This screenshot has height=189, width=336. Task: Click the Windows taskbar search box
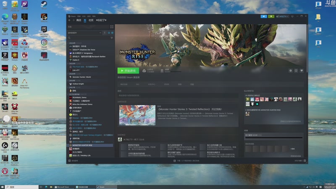pyautogui.click(x=22, y=187)
